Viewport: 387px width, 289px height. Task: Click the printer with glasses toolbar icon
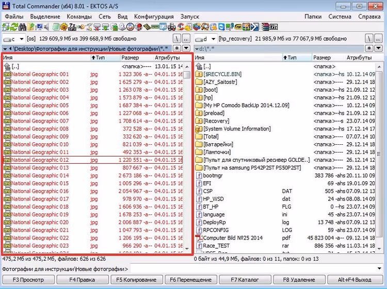pos(172,27)
